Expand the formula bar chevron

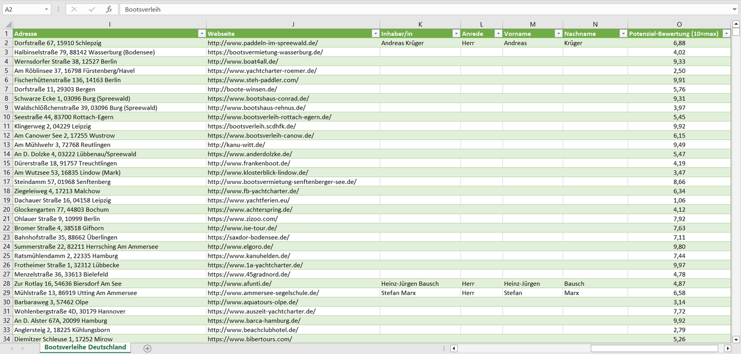[735, 9]
